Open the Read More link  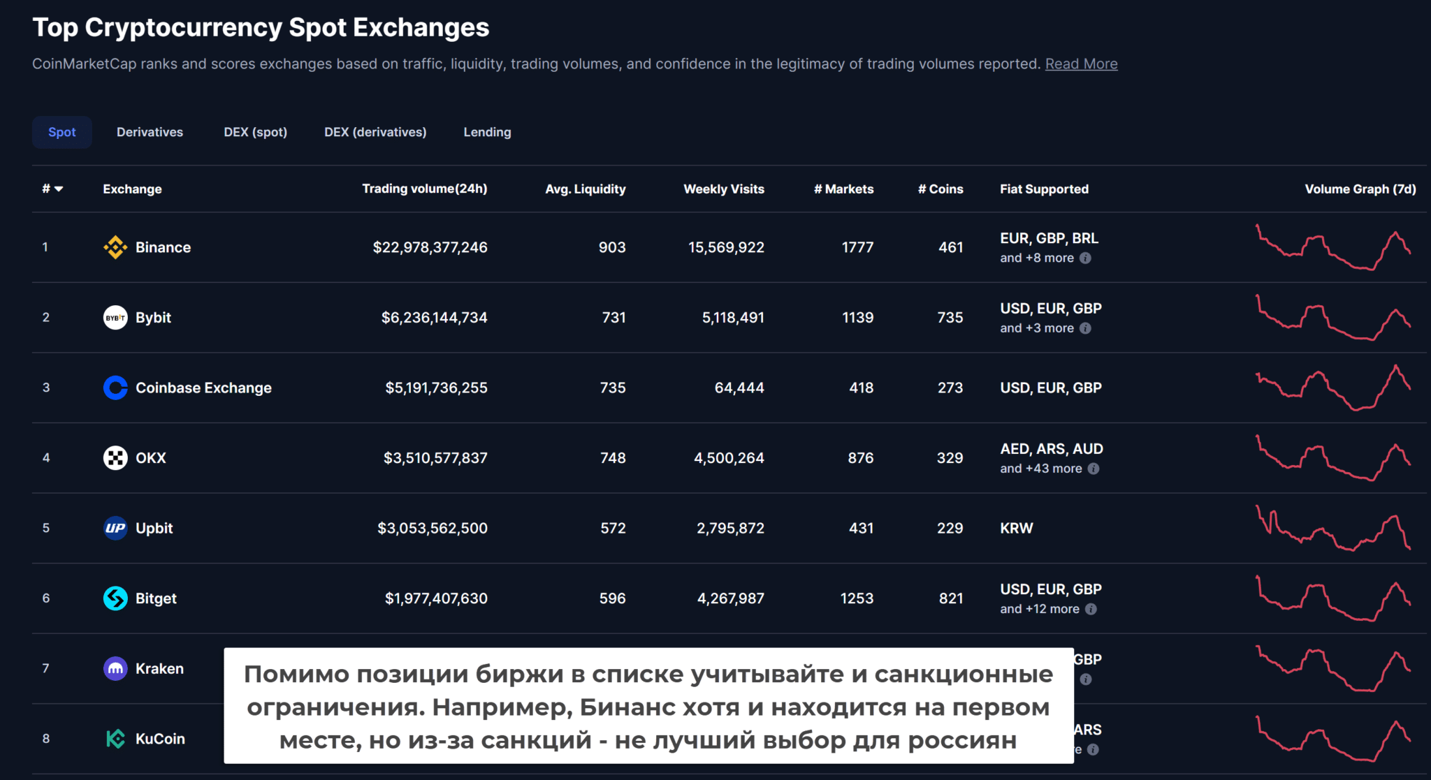pyautogui.click(x=1081, y=64)
